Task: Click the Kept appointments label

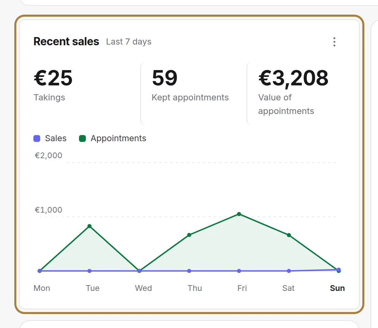Action: (190, 98)
